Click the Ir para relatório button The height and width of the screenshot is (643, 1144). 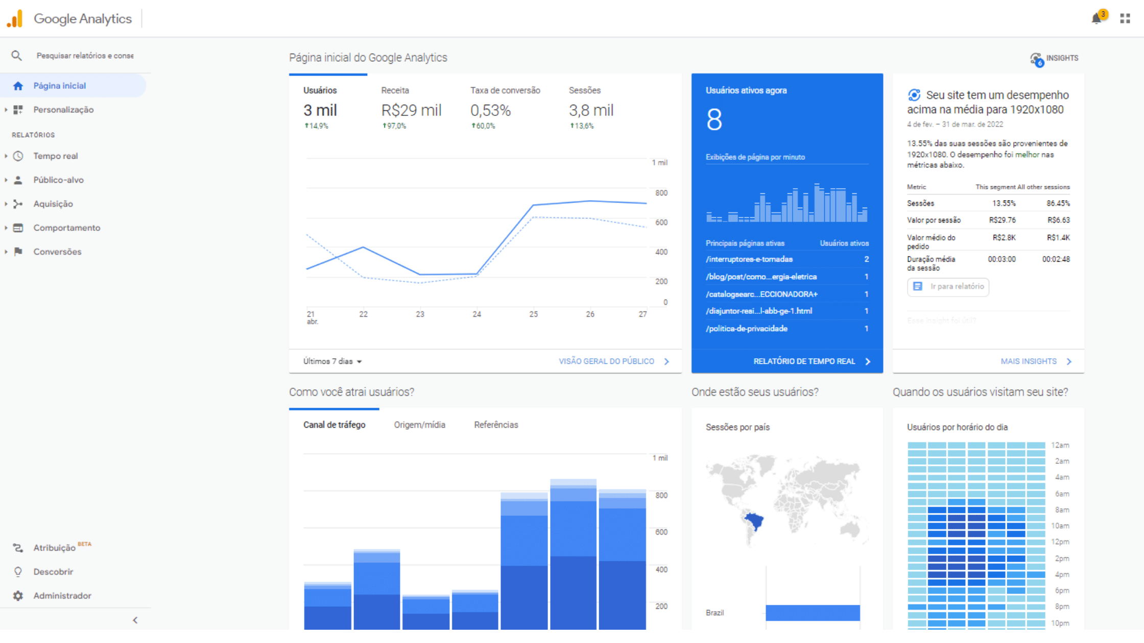coord(948,287)
